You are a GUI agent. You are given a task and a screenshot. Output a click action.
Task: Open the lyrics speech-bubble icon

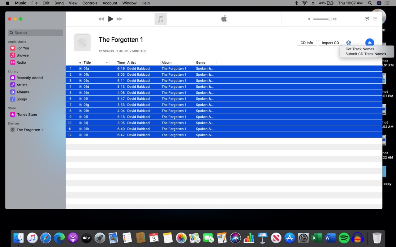pos(367,19)
